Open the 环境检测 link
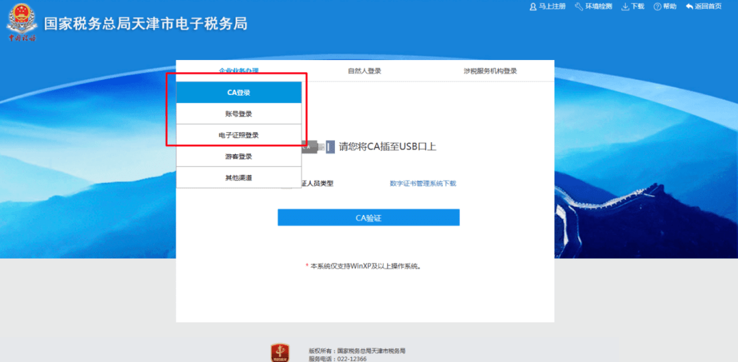This screenshot has width=738, height=362. 598,7
